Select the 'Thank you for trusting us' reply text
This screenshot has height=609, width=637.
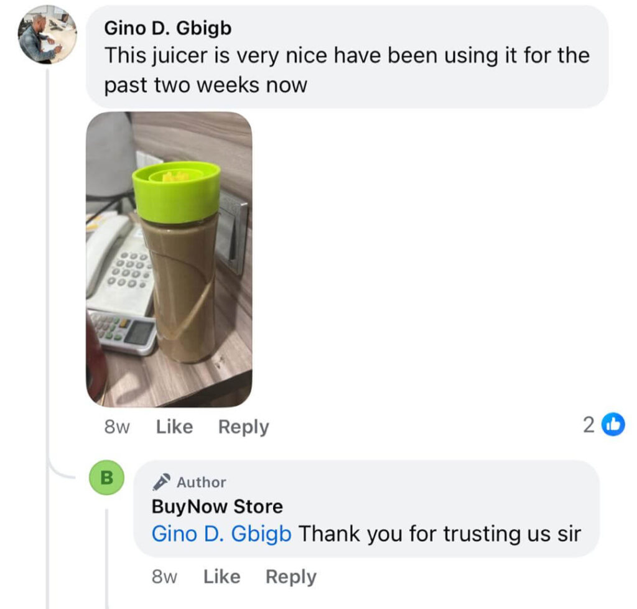440,534
